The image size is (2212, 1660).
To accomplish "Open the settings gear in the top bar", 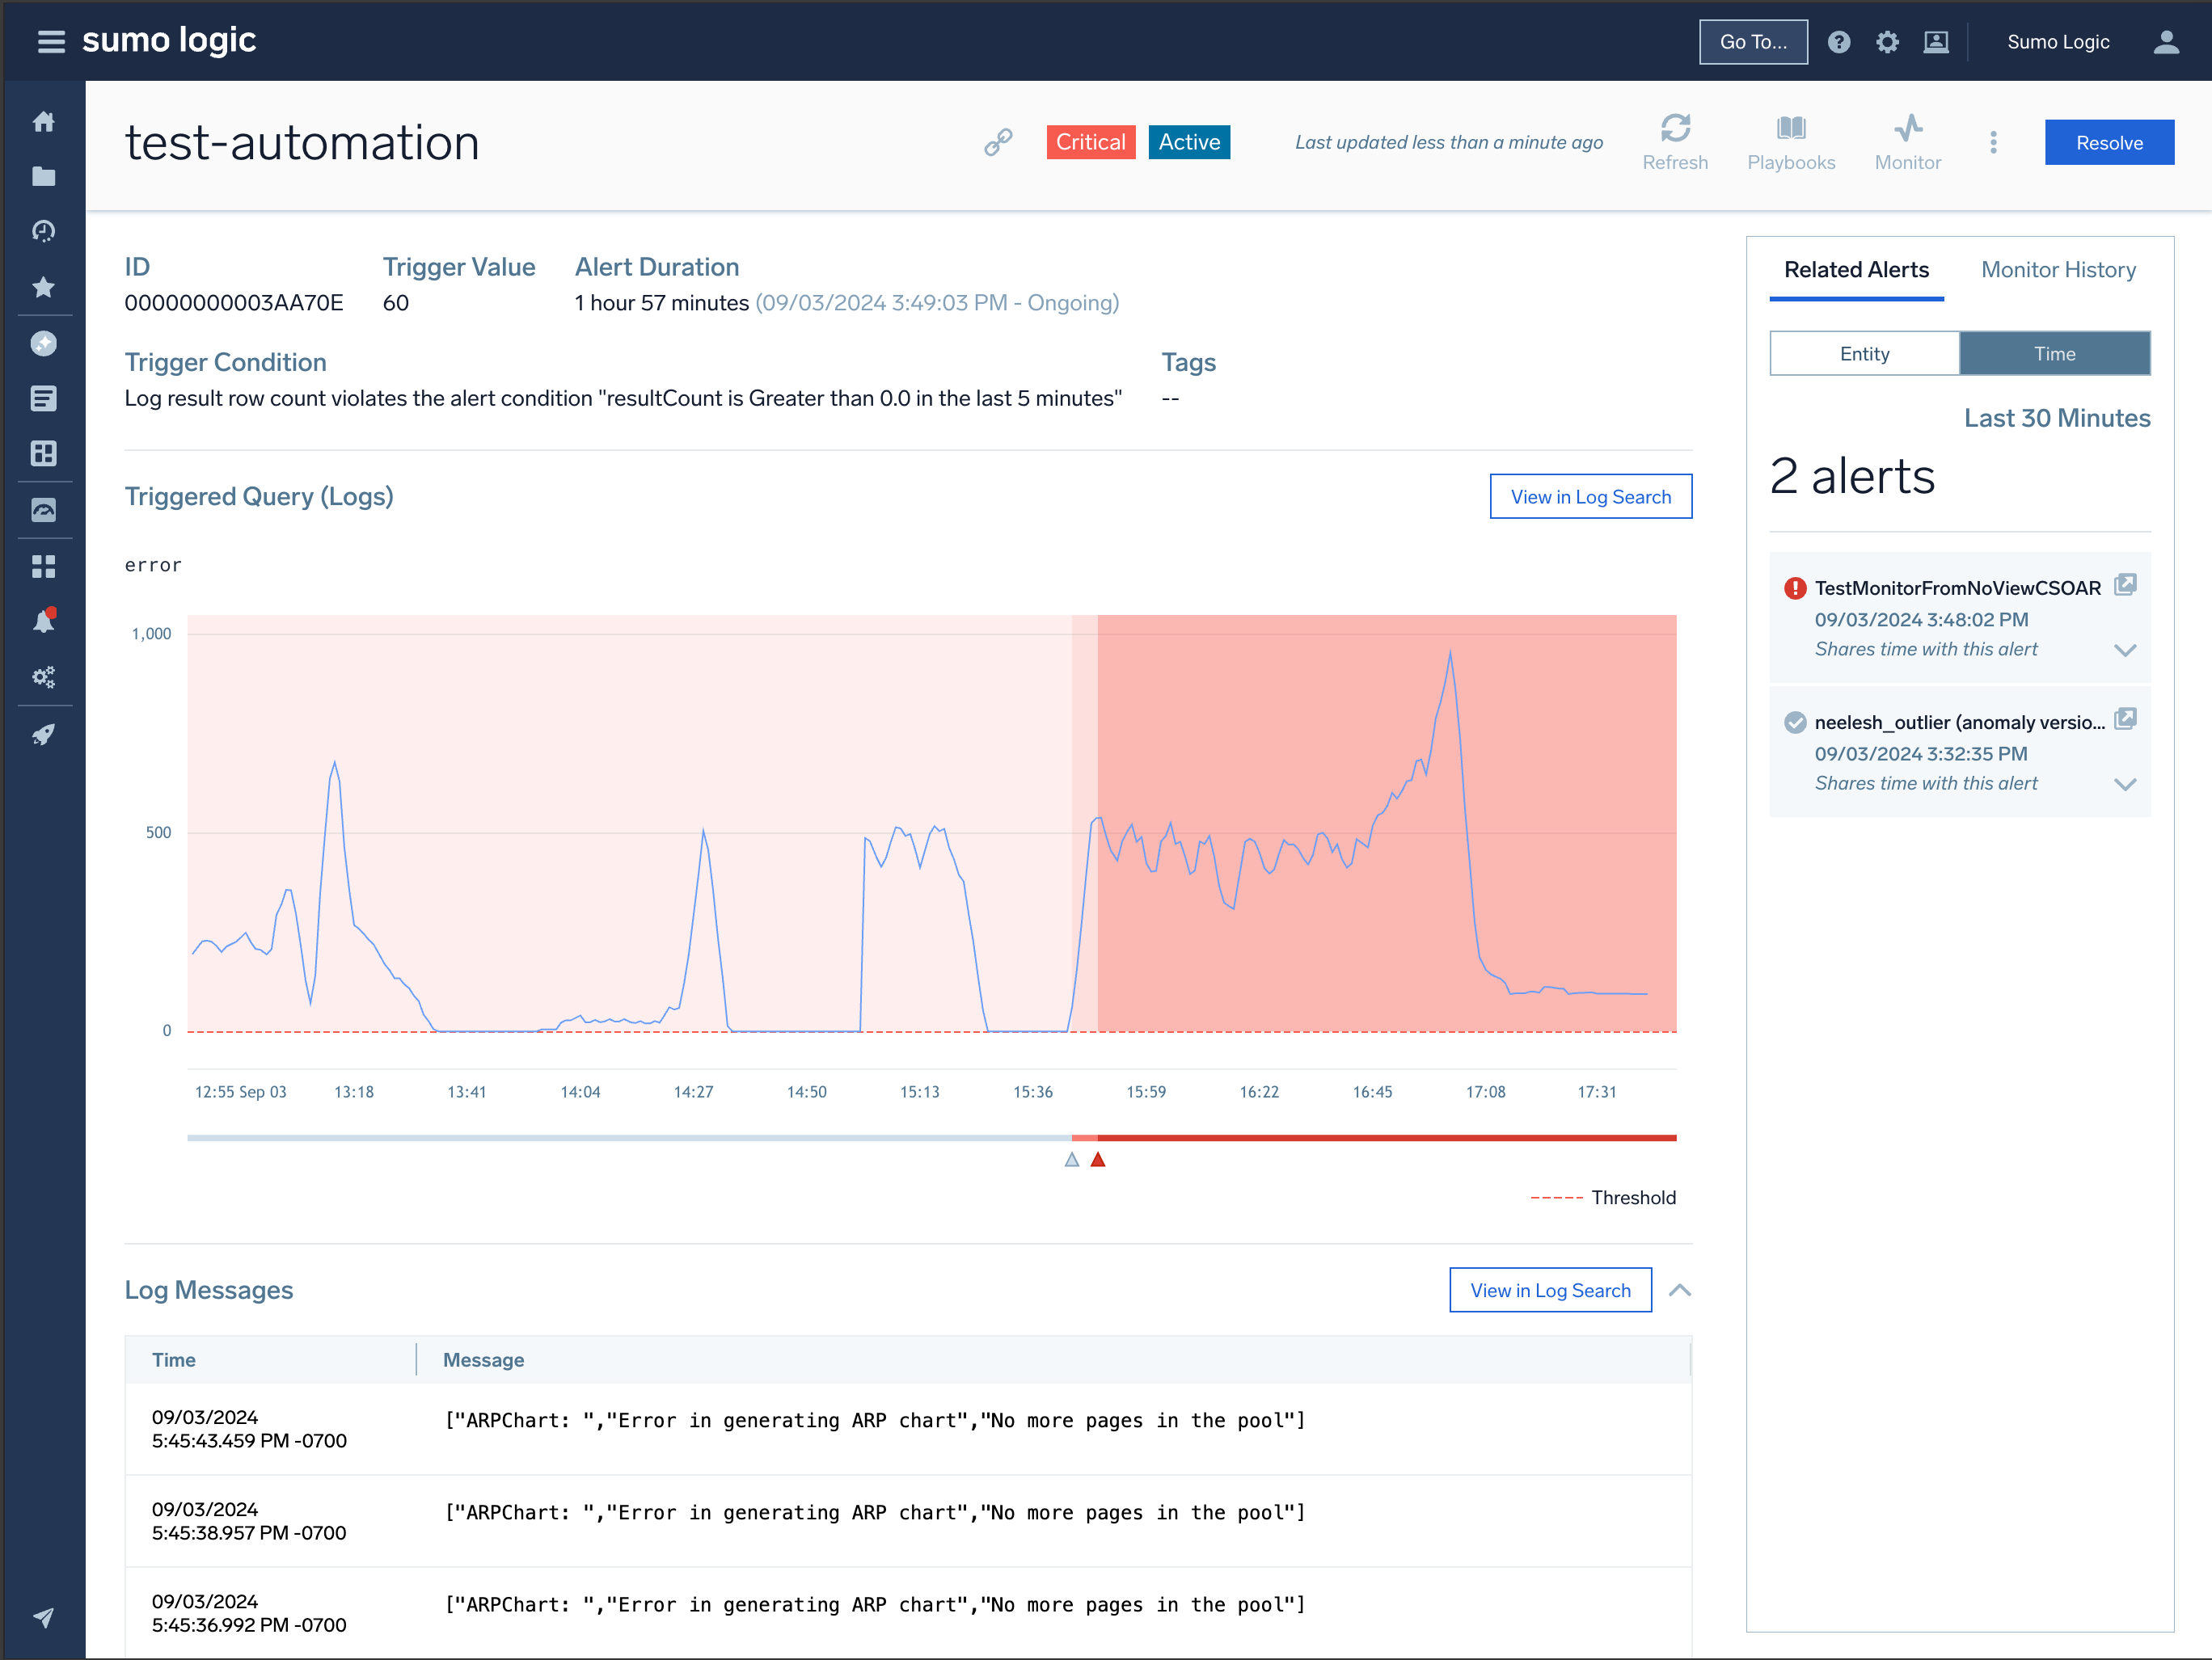I will tap(1888, 41).
